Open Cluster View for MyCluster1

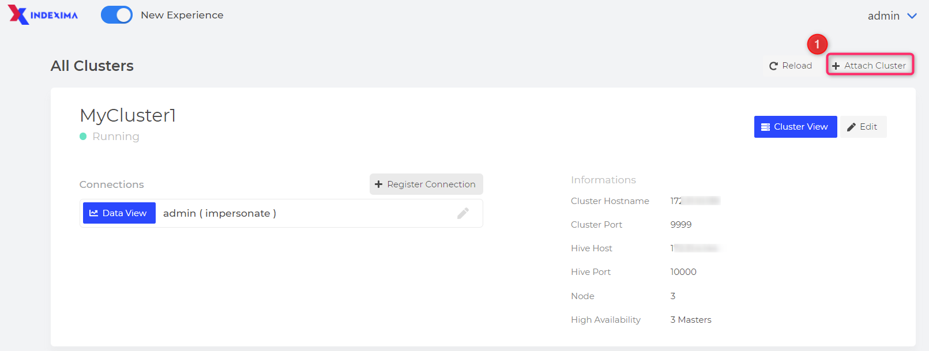point(795,127)
